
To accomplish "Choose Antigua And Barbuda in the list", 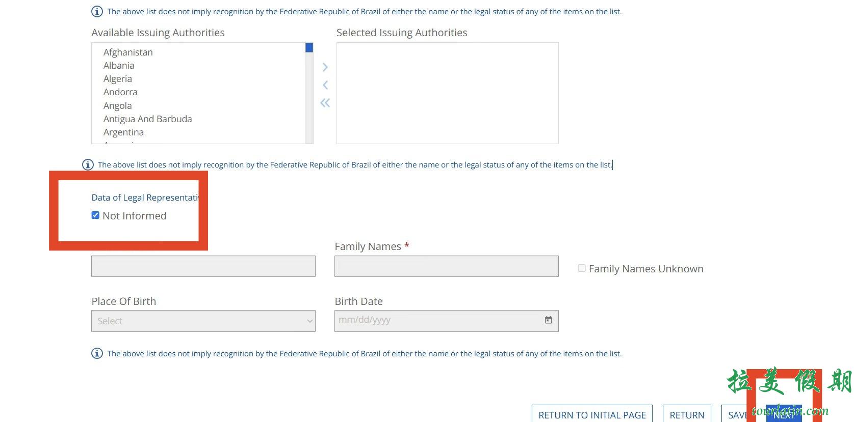I will click(147, 119).
